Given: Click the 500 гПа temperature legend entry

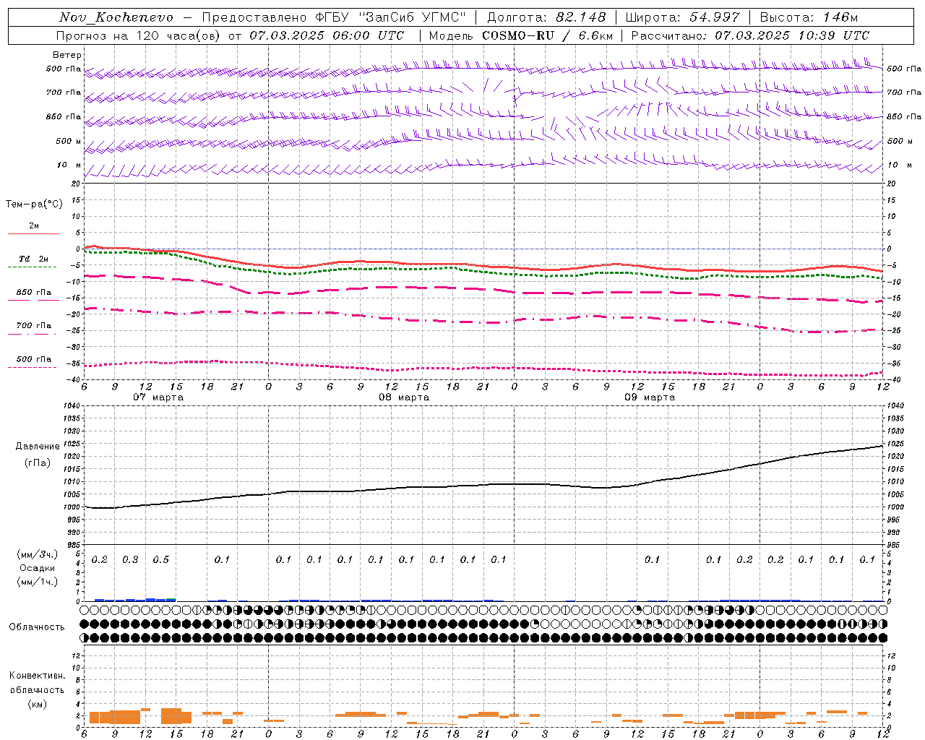Looking at the screenshot, I should (x=33, y=359).
